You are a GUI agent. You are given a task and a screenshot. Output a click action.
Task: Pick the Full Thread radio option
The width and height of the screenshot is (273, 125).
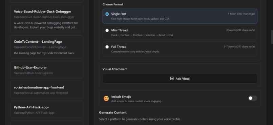coord(107,47)
